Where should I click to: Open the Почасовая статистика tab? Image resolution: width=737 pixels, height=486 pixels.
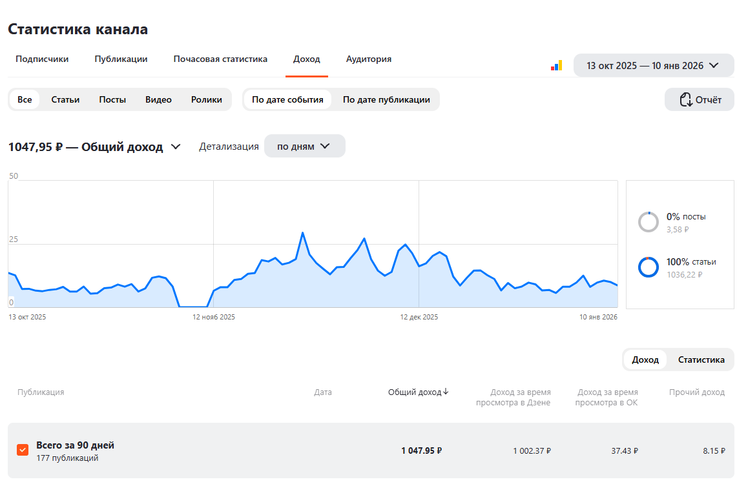pos(220,59)
